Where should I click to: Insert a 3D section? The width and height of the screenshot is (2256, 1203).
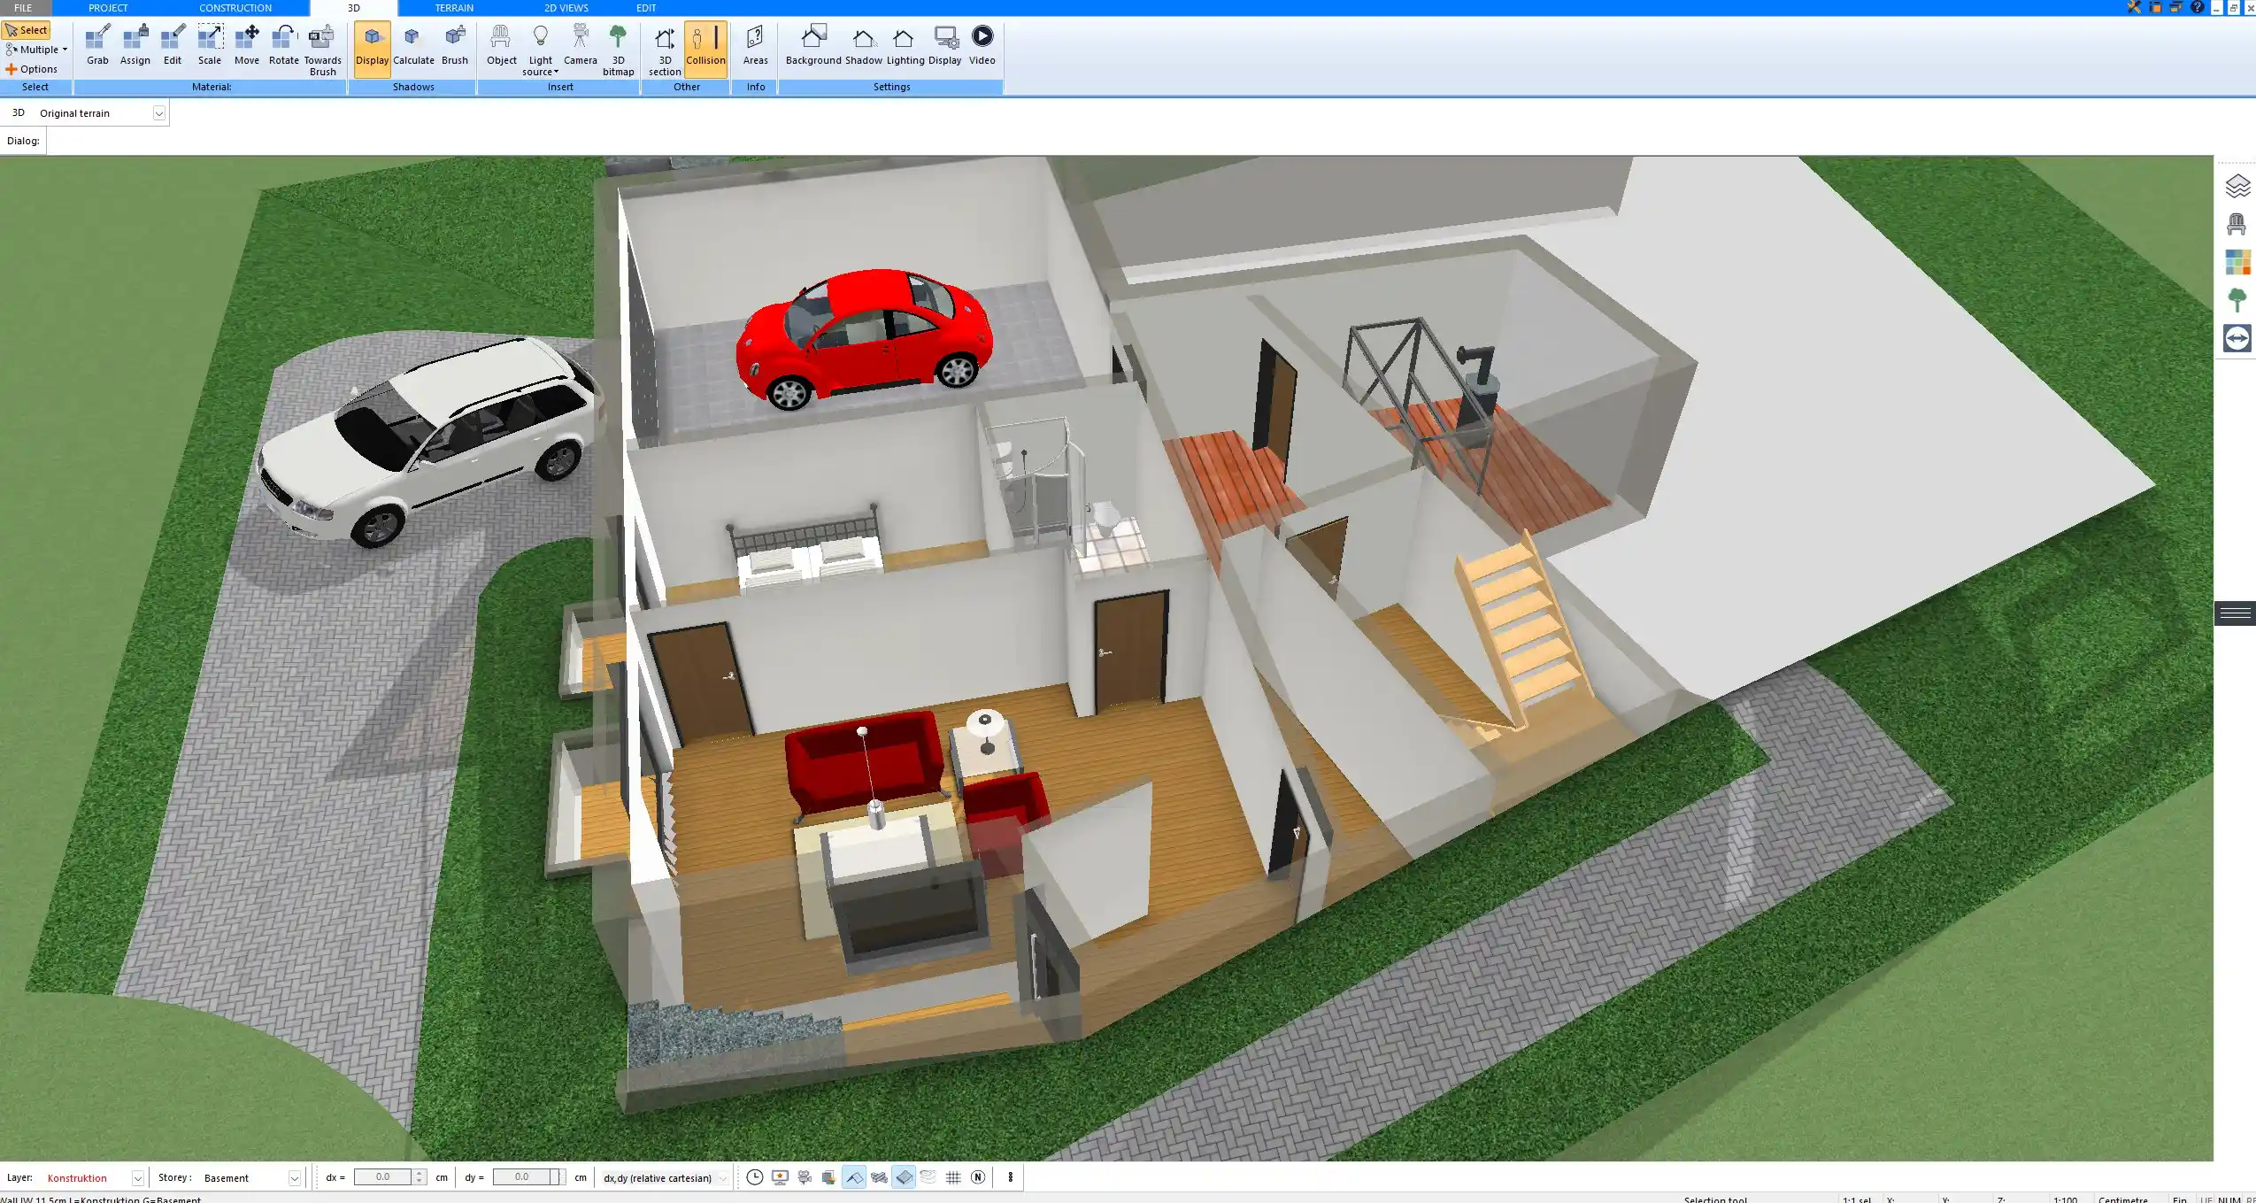click(x=663, y=49)
